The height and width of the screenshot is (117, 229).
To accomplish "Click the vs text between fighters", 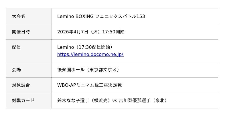I will pos(114,100).
